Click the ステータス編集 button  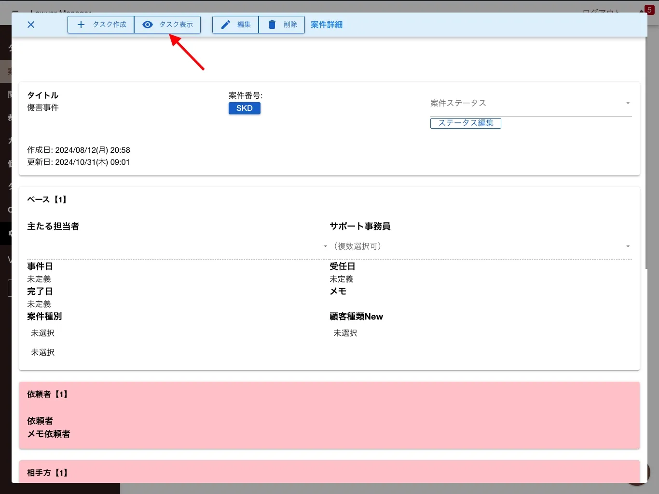pos(466,123)
